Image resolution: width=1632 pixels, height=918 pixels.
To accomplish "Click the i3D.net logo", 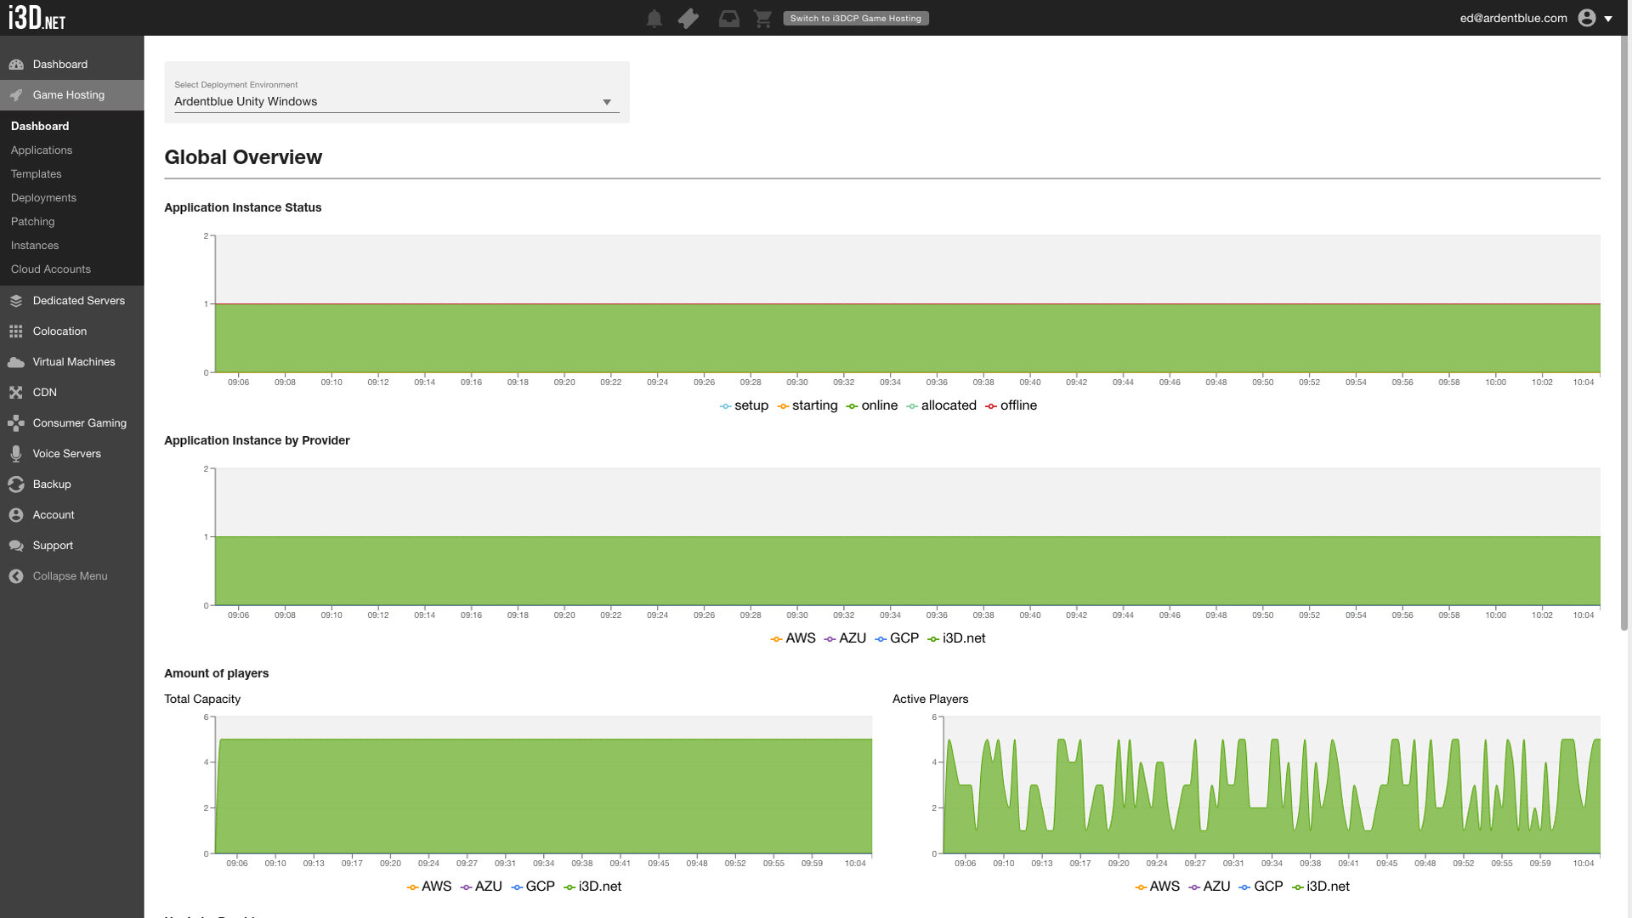I will click(37, 18).
